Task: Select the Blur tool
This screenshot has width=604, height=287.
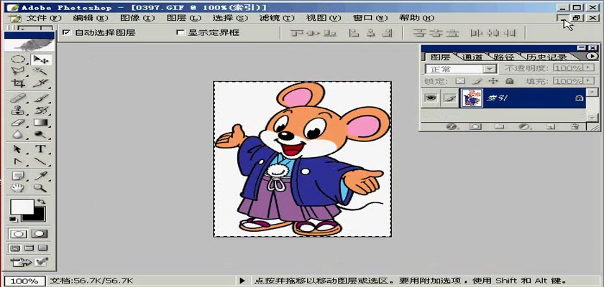Action: tap(18, 134)
